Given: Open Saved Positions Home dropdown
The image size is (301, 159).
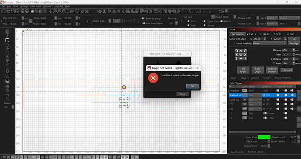Looking at the screenshot, I should (270, 44).
